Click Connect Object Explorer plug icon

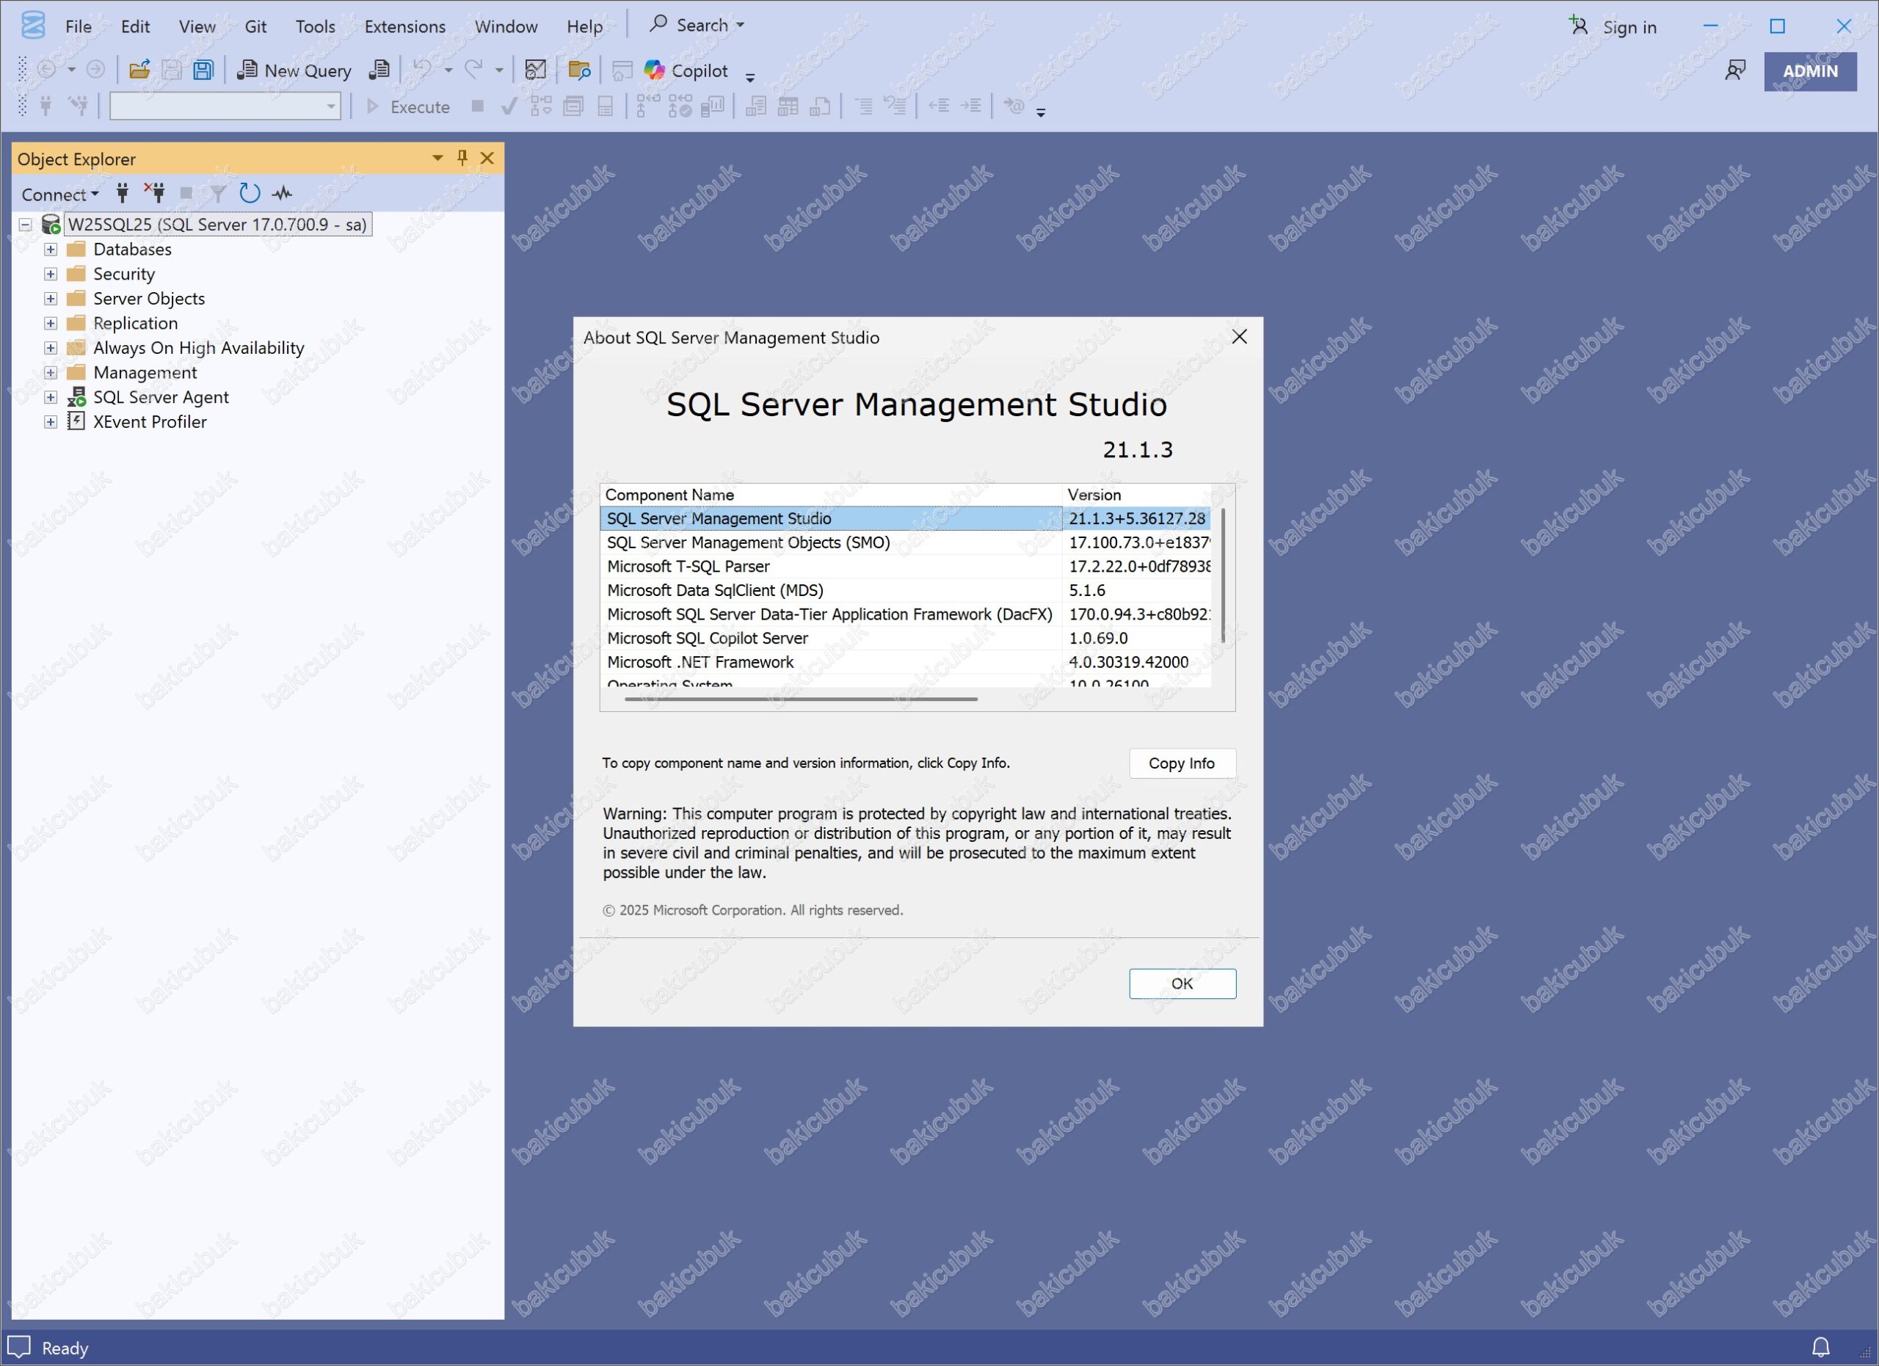tap(123, 194)
